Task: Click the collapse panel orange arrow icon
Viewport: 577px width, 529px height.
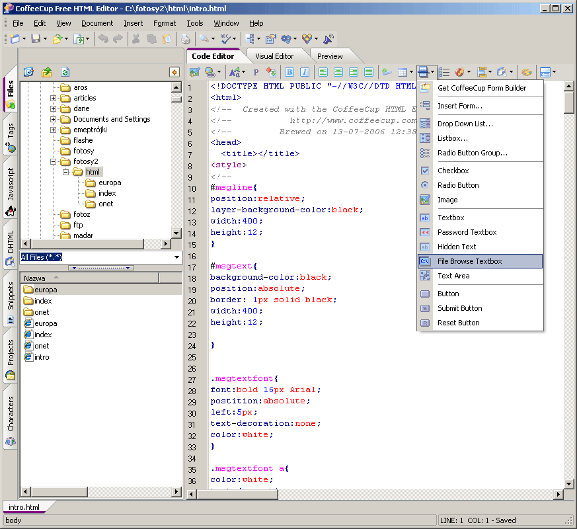Action: 174,72
